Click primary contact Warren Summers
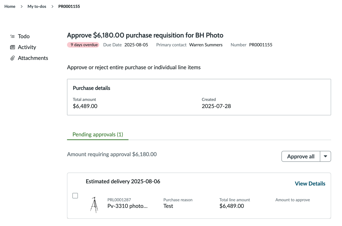The image size is (342, 226). 206,45
